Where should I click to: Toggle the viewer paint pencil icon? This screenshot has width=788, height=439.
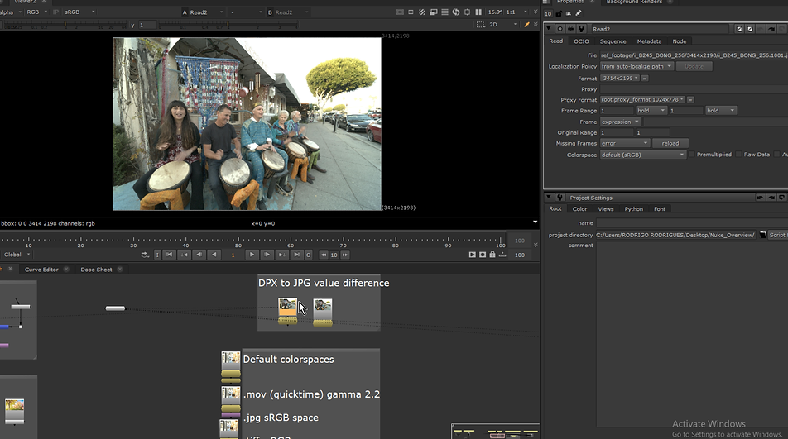click(526, 25)
